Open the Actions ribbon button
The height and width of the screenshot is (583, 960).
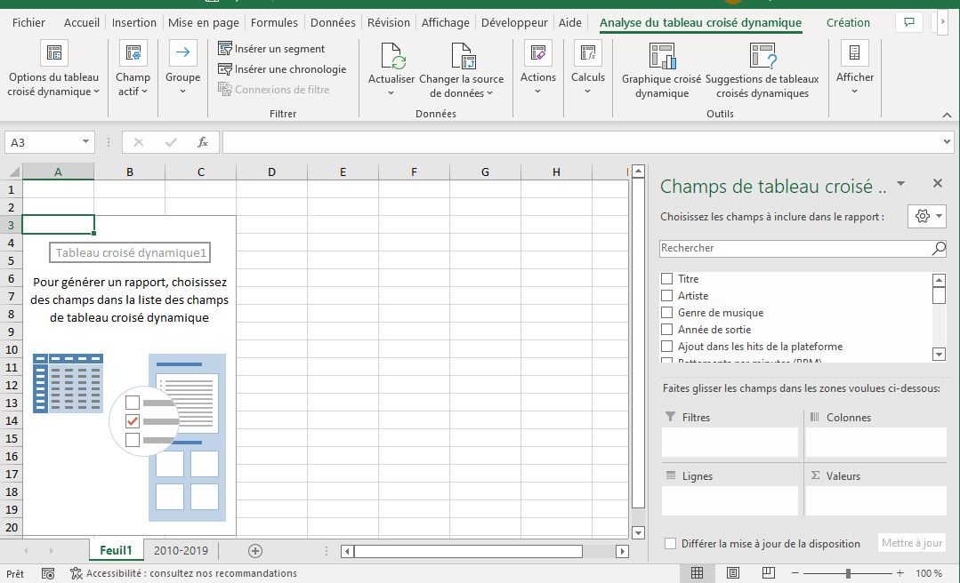538,68
